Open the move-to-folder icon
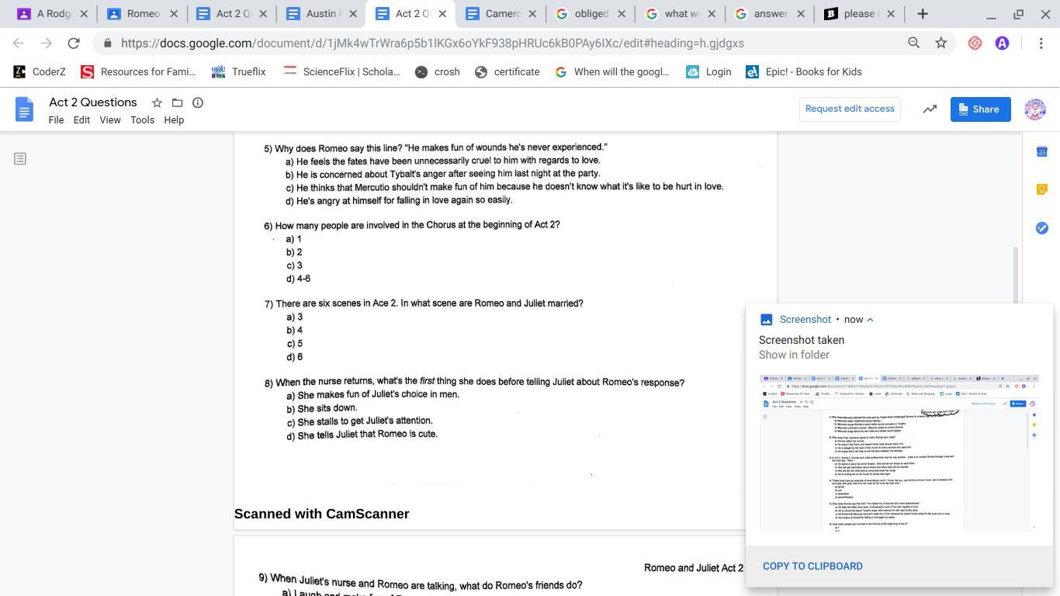Viewport: 1060px width, 596px height. pos(177,102)
